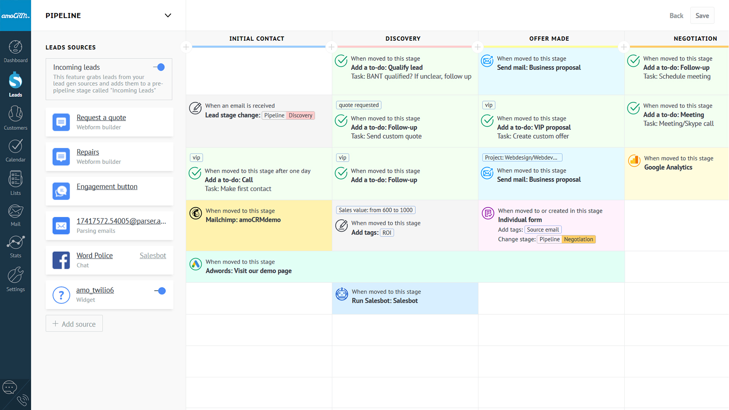Expand the PIPELINE dropdown chevron
Viewport: 729px width, 410px height.
pyautogui.click(x=168, y=16)
